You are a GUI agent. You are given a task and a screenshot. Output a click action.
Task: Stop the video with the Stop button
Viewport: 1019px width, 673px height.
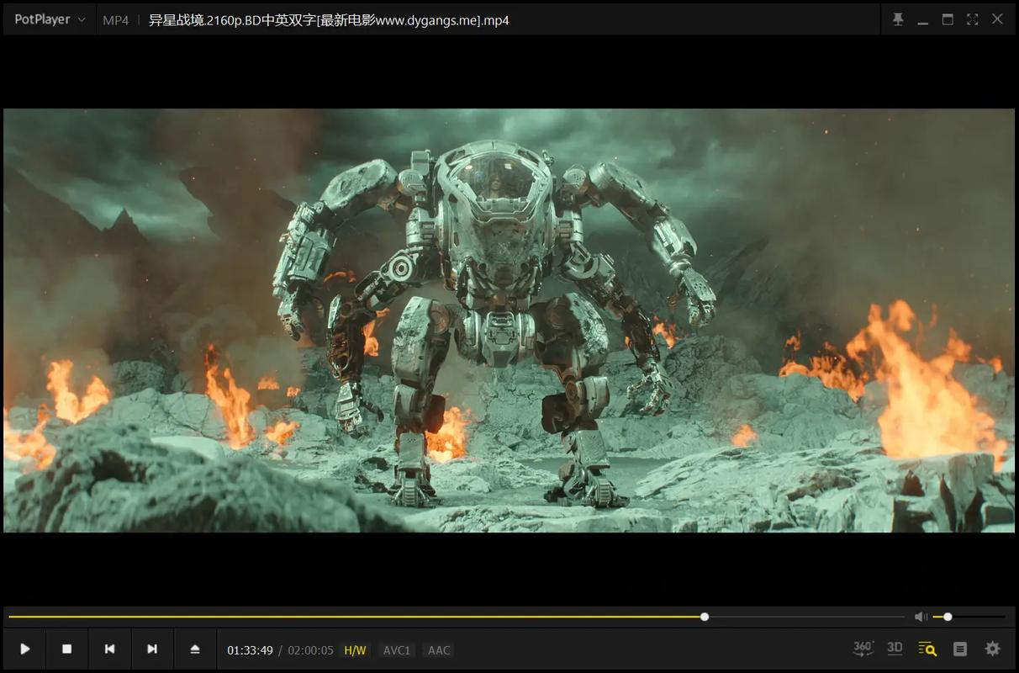[x=67, y=649]
